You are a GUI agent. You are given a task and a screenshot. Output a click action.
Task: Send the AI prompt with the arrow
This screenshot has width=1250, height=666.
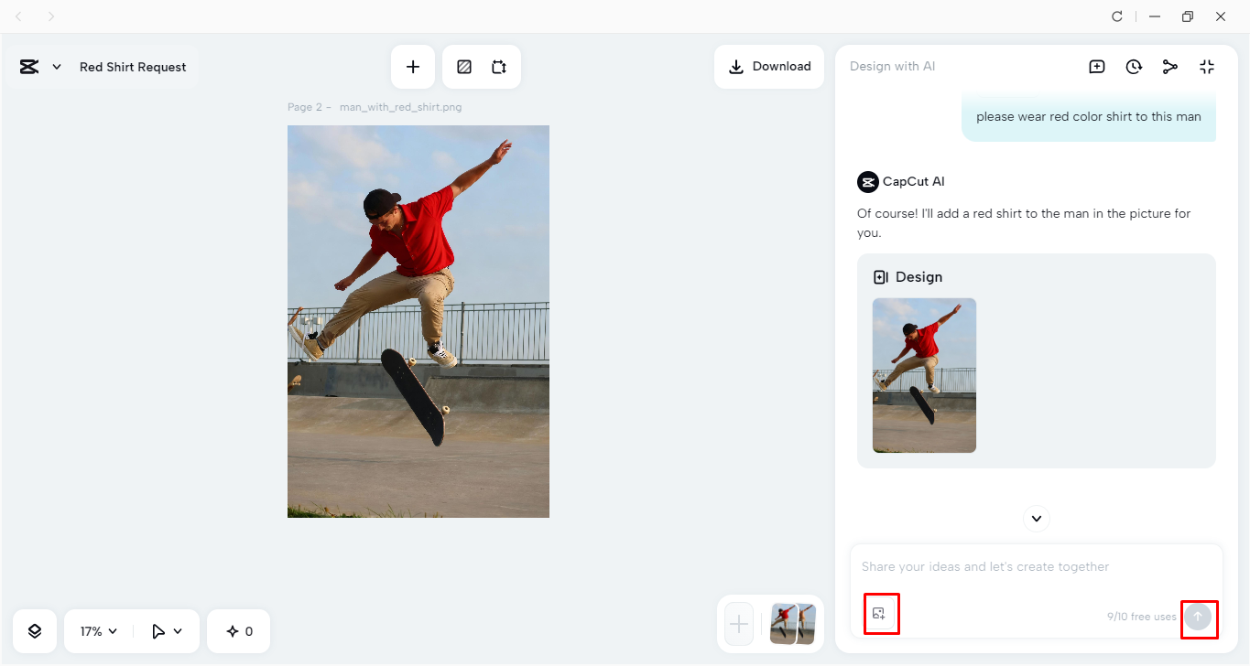[x=1199, y=618]
